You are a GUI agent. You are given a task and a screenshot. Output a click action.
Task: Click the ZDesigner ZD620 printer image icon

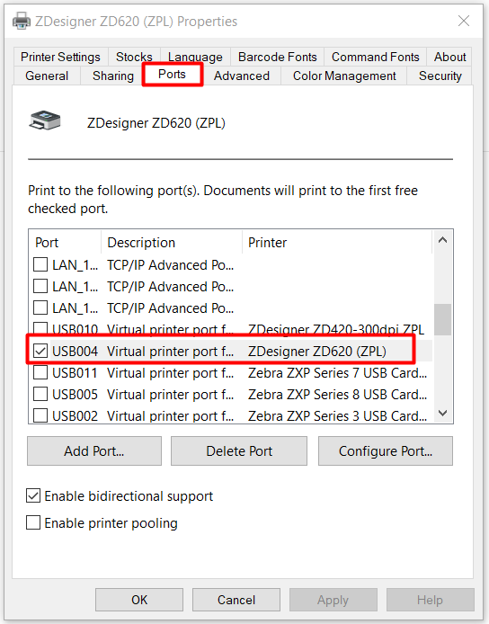pyautogui.click(x=45, y=120)
